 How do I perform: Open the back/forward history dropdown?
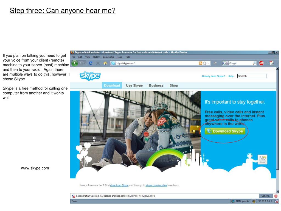pos(85,63)
